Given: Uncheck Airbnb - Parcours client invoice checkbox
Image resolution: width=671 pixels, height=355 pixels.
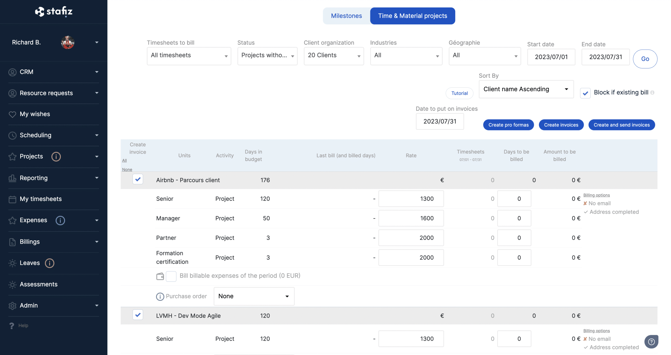Looking at the screenshot, I should pos(138,180).
